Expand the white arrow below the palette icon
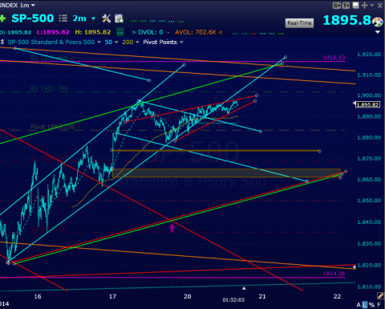385x309 pixels. [x=378, y=32]
